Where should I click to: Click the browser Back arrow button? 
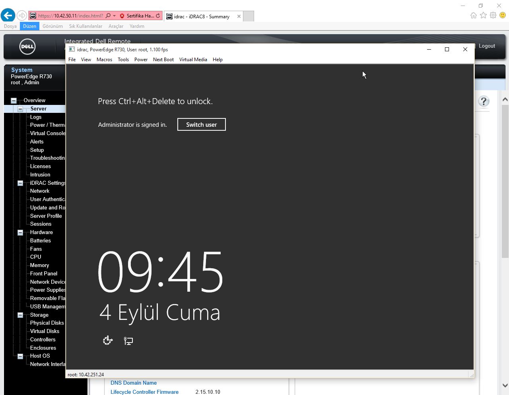[8, 15]
